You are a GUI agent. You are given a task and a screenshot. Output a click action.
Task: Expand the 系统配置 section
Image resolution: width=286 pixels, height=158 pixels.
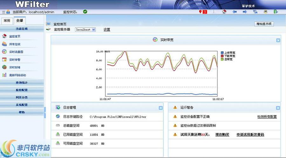point(22,105)
